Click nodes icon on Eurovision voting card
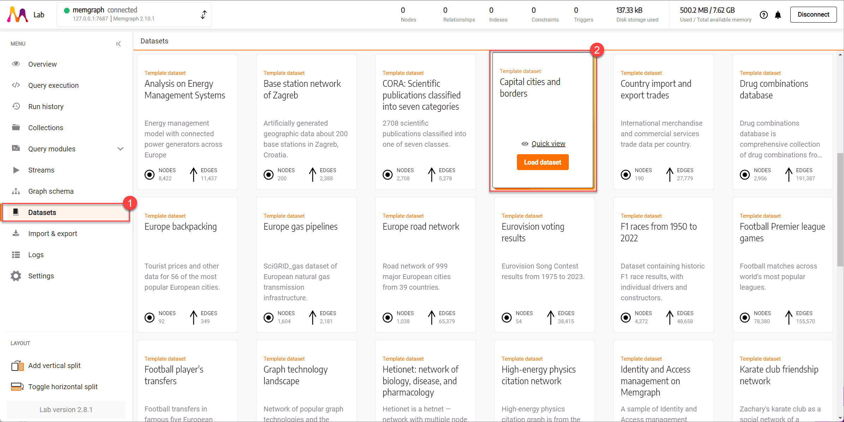 (x=507, y=317)
